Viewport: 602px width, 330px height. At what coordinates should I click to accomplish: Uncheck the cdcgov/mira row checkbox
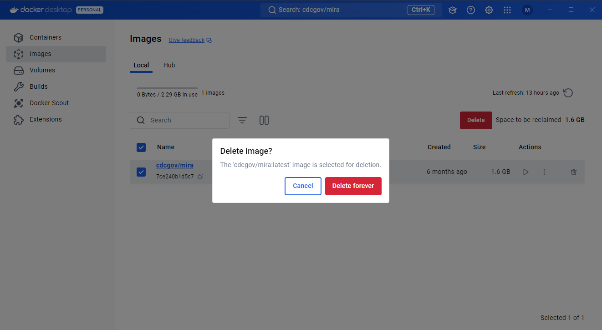[141, 172]
